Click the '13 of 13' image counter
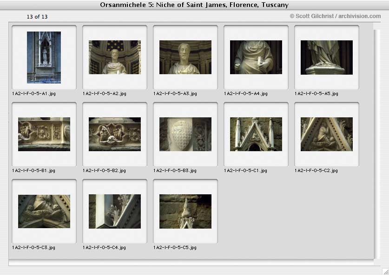389x275 pixels. click(37, 17)
